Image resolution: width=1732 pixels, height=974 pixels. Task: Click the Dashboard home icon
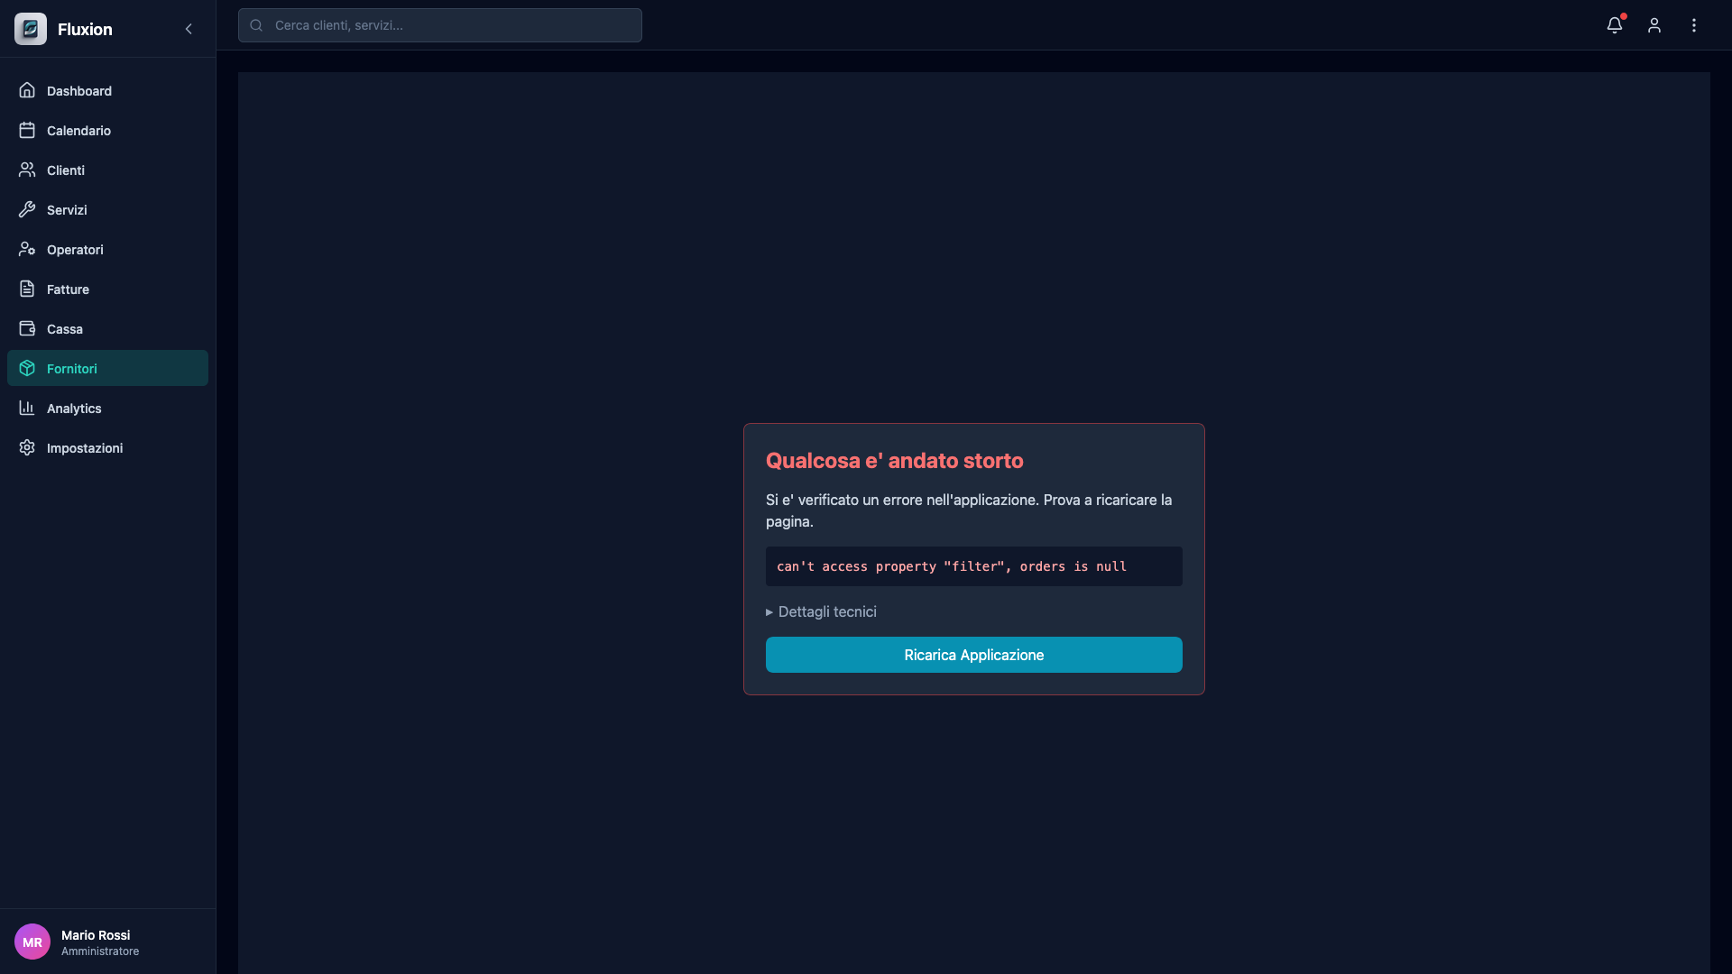[x=27, y=90]
